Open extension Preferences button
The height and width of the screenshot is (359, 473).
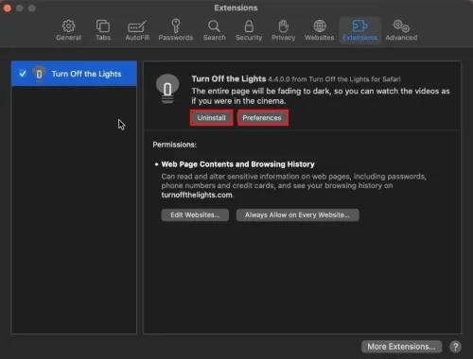tap(262, 118)
